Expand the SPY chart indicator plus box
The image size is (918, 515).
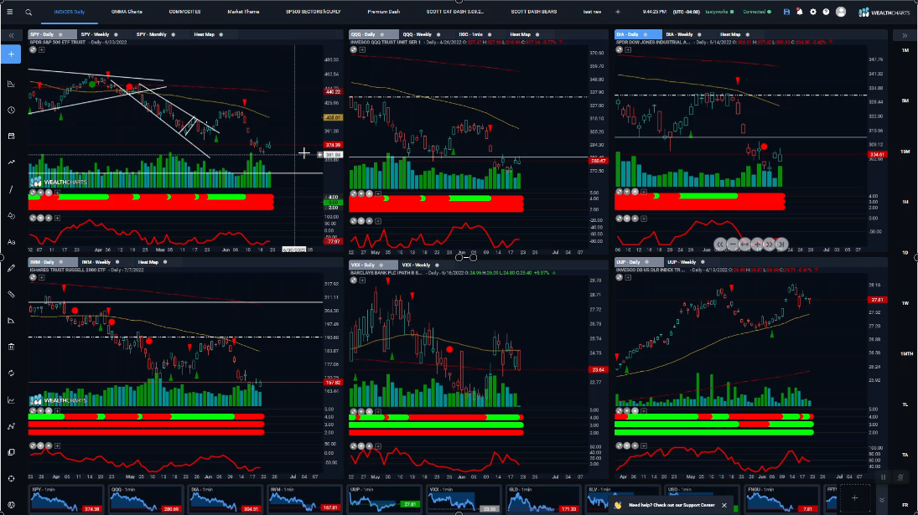[x=42, y=49]
